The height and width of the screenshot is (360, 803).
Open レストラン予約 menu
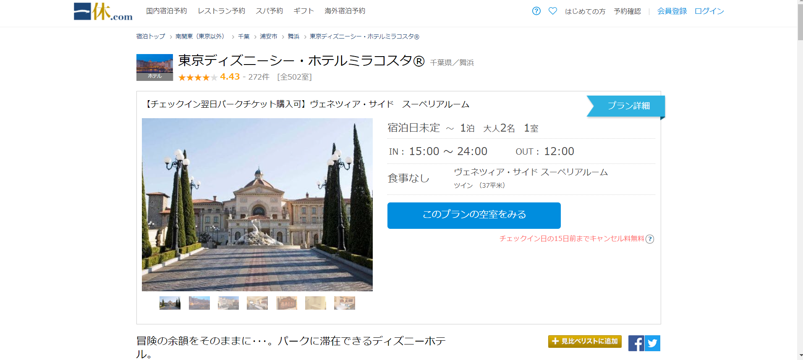pyautogui.click(x=222, y=11)
